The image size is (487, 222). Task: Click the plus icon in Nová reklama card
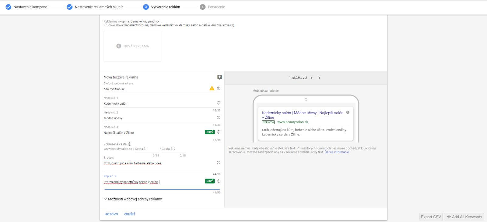[x=119, y=46]
